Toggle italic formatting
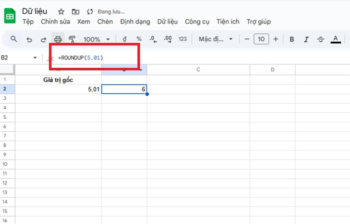Image resolution: width=350 pixels, height=224 pixels. (x=306, y=39)
